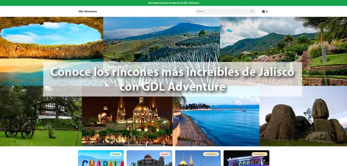The height and width of the screenshot is (166, 347).
Task: Open the shopping cart icon
Action: coord(264,11)
